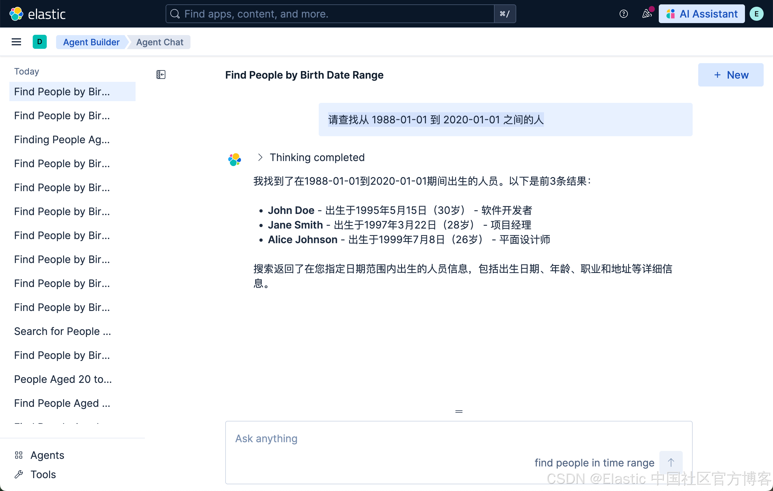
Task: Click the user avatar E
Action: (x=757, y=14)
